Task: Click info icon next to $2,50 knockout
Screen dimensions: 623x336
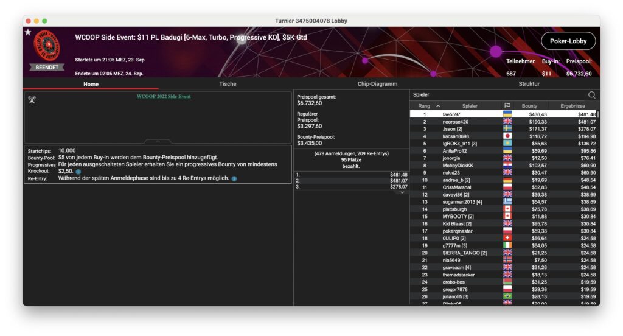Action: tap(78, 172)
